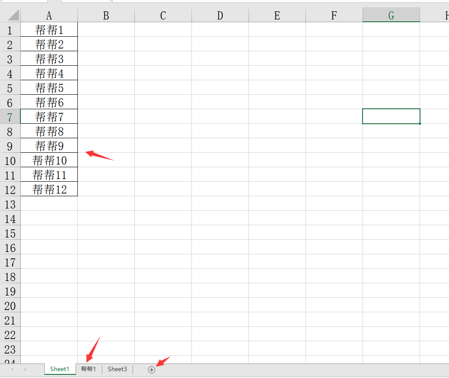The height and width of the screenshot is (378, 449).
Task: Add a new sheet with plus icon
Action: [152, 370]
